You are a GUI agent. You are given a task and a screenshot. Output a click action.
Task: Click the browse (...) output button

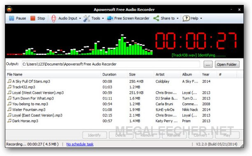[x=208, y=64]
